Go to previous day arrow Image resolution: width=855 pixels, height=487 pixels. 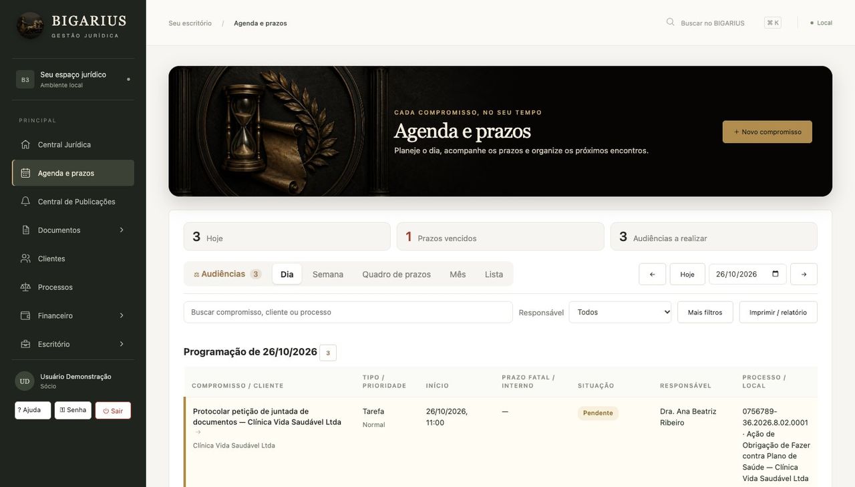pyautogui.click(x=652, y=274)
